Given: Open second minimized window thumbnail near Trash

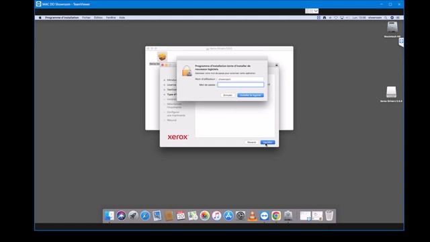Looking at the screenshot, I should pyautogui.click(x=317, y=216).
